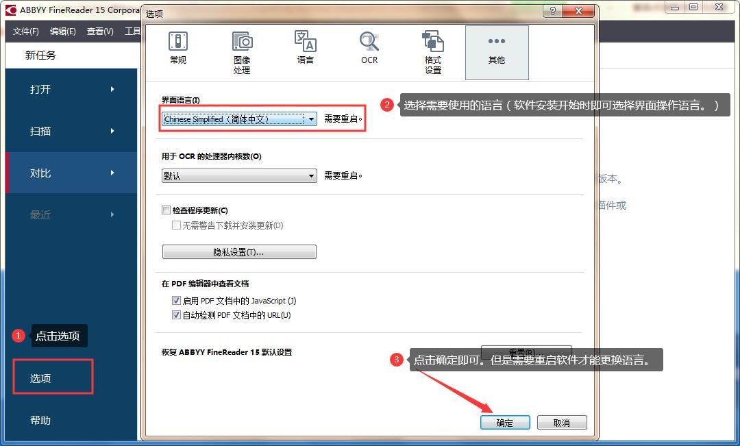Click the 确定 OK button
The height and width of the screenshot is (446, 740).
coord(505,423)
